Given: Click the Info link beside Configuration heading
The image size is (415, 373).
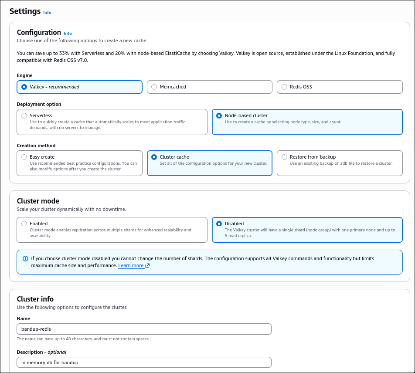Looking at the screenshot, I should tap(68, 33).
